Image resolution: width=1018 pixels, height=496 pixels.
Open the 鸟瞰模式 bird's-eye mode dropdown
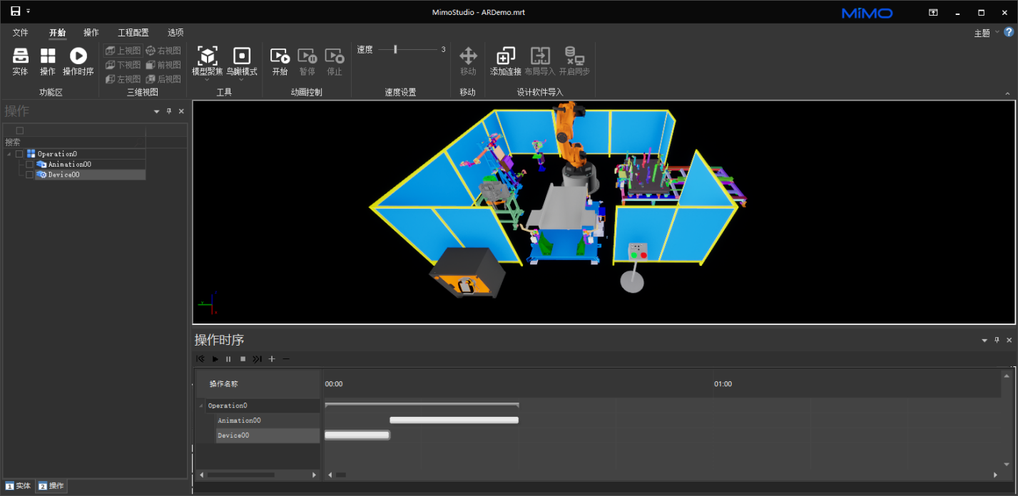click(x=242, y=79)
